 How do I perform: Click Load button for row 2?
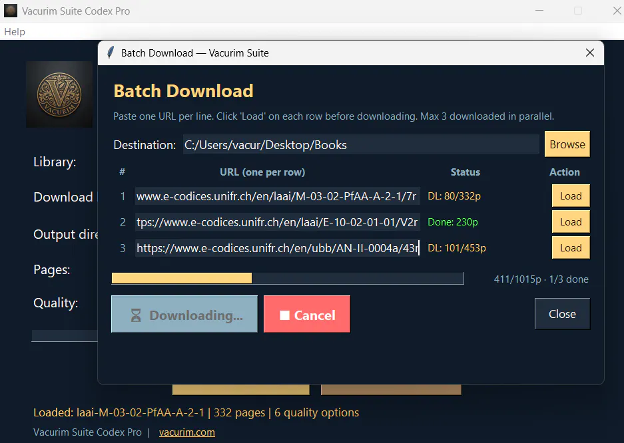571,222
